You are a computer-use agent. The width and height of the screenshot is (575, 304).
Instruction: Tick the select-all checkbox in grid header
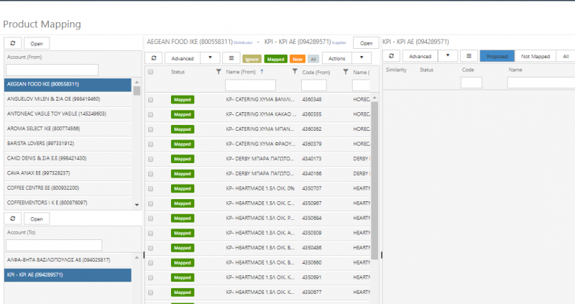click(x=150, y=72)
